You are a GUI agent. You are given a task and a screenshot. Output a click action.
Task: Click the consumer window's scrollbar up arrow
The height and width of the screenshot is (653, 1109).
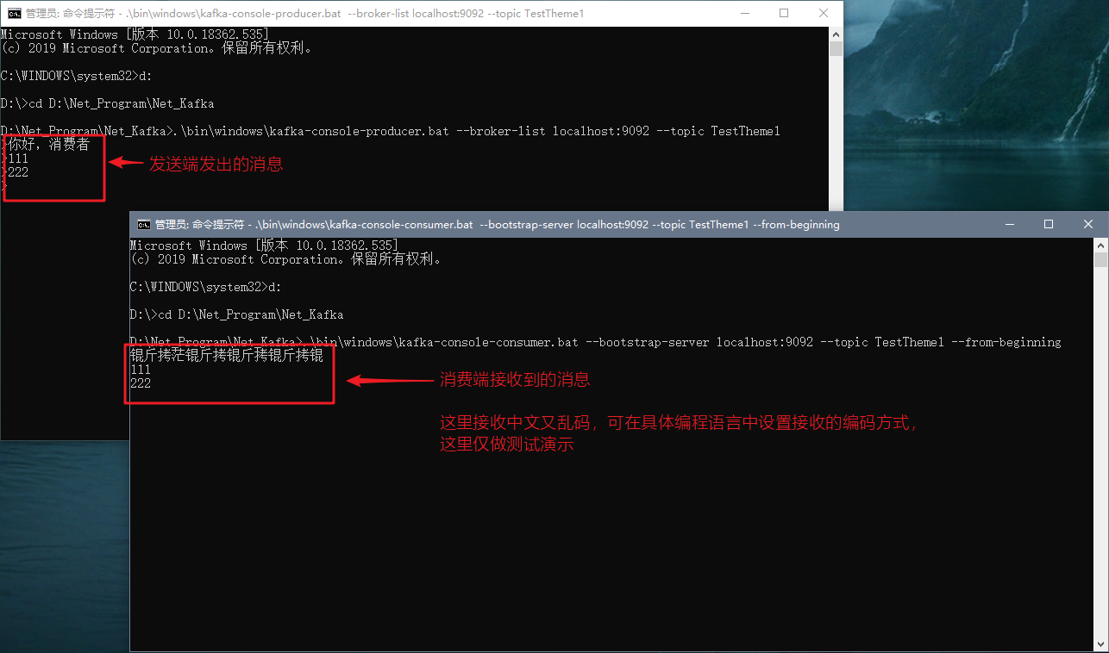(1101, 246)
